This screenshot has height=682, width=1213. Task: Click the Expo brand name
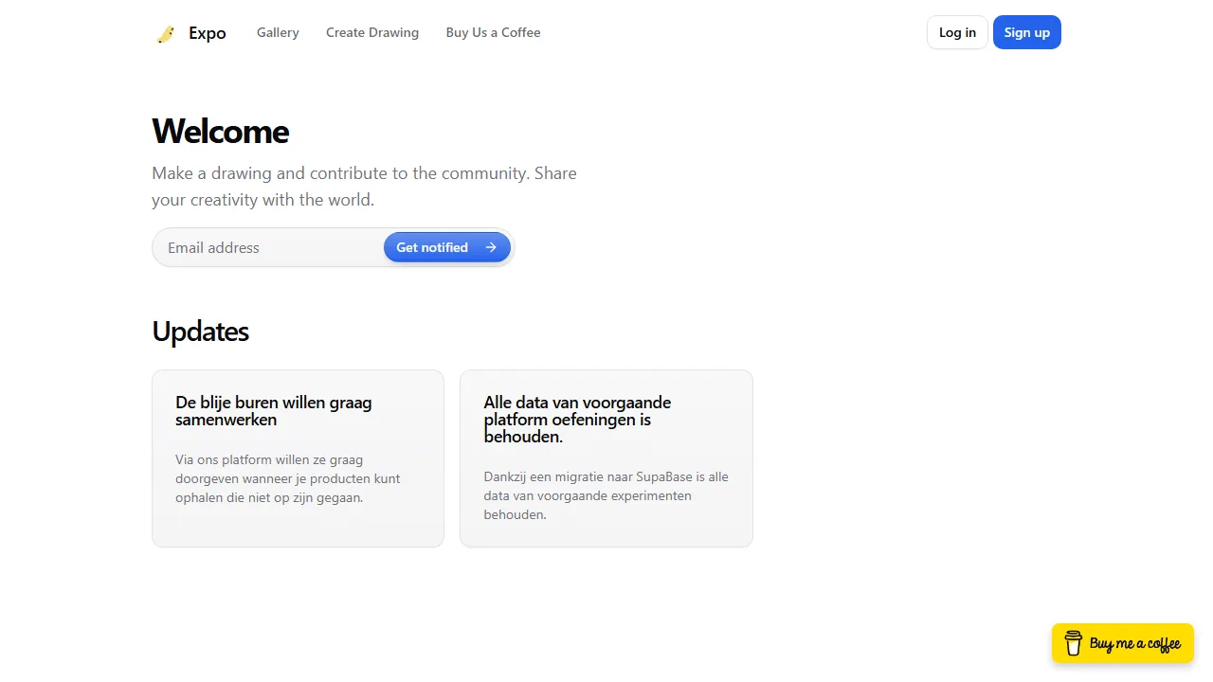207,33
